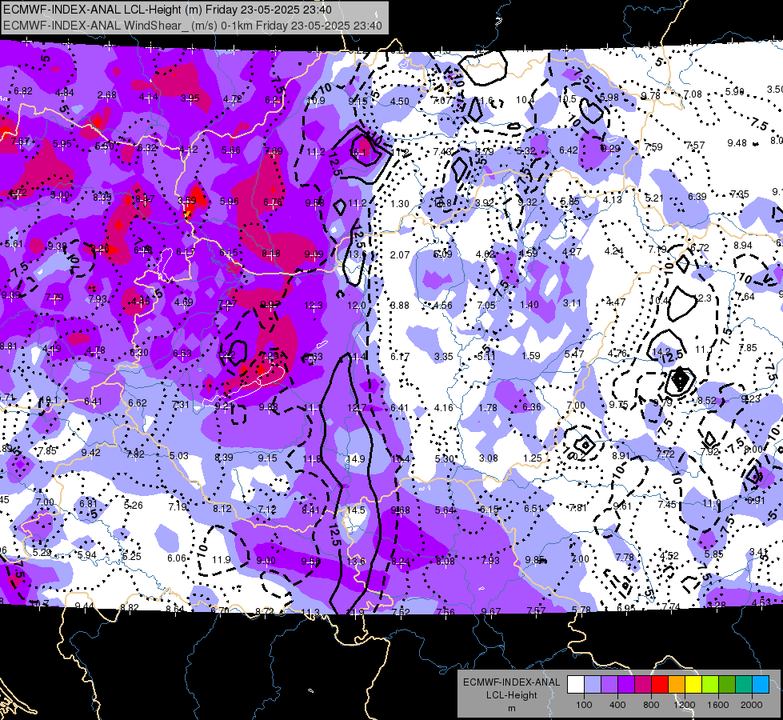Click the wind shear value 8.39
This screenshot has height=720, width=783.
pos(224,457)
